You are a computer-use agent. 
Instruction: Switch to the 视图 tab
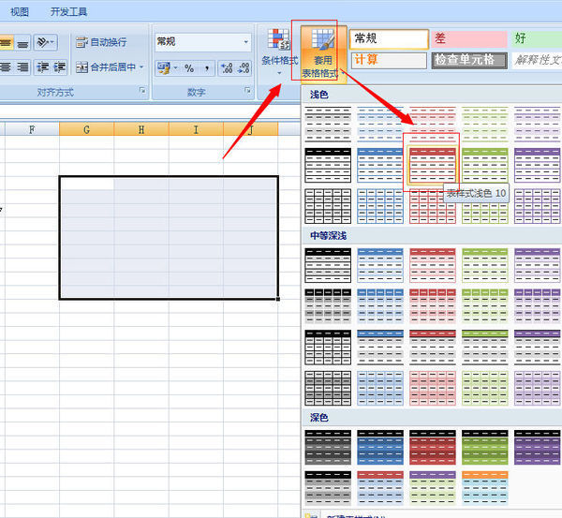19,12
